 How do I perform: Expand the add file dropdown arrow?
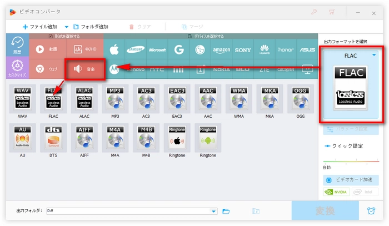[67, 27]
